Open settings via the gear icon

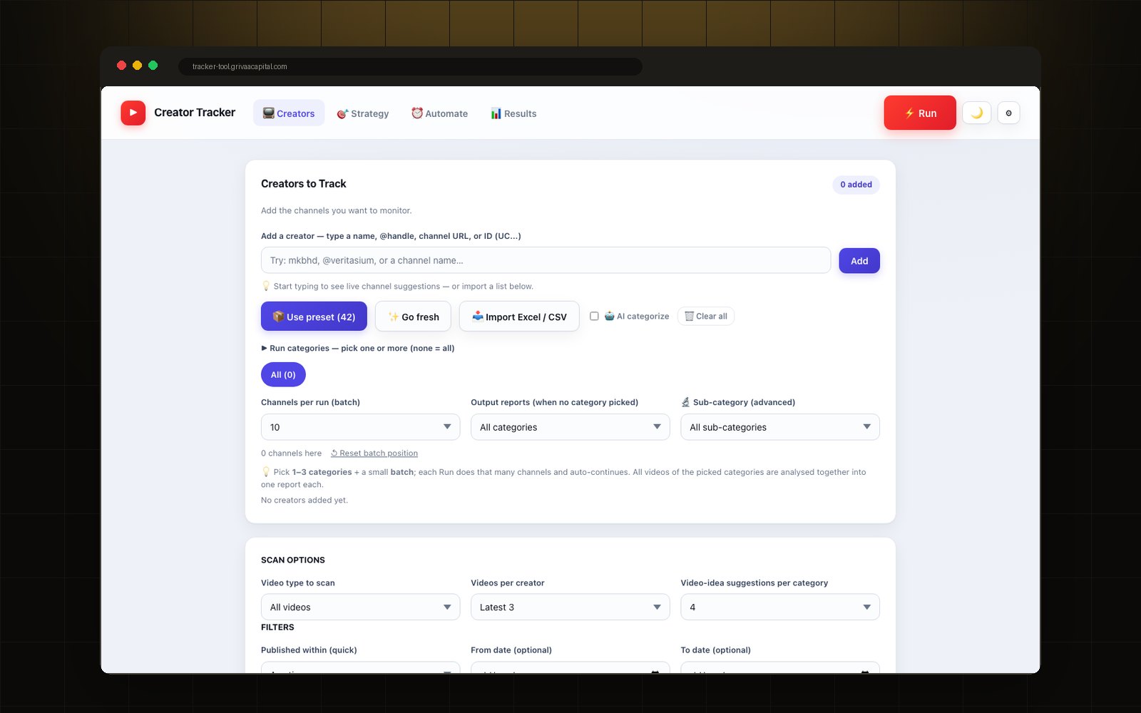coord(1008,113)
